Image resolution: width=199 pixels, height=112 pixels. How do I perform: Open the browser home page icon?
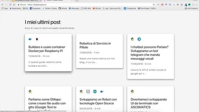(x=14, y=5)
